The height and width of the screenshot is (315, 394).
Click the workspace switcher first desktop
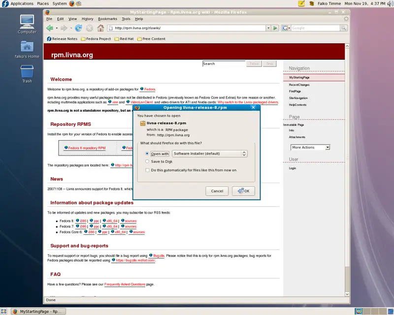pos(359,312)
